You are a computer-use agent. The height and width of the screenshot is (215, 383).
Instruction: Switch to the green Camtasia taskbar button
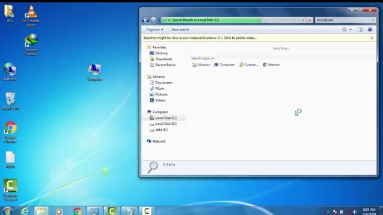pos(112,211)
